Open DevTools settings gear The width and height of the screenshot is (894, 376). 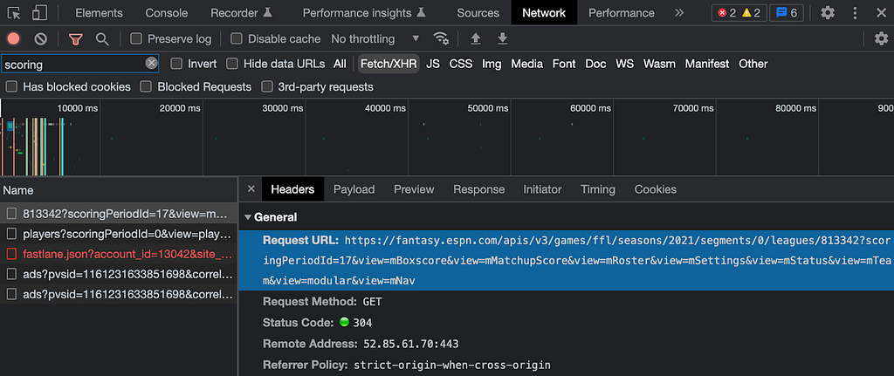tap(828, 12)
